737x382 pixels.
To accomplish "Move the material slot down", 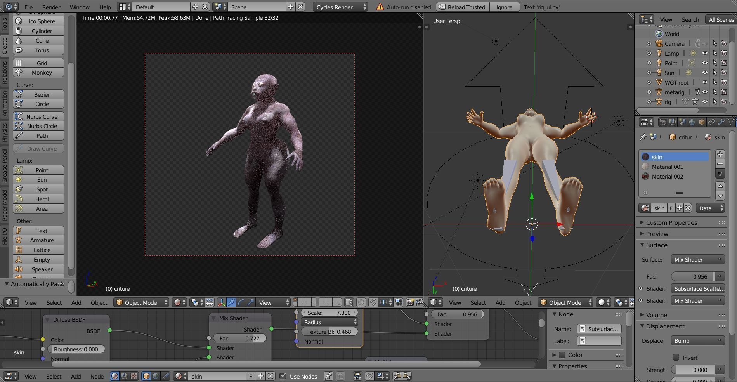I will pyautogui.click(x=720, y=196).
